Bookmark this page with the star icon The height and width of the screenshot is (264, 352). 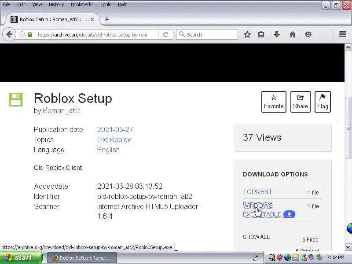(x=247, y=35)
